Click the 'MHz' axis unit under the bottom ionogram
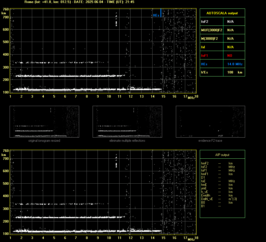Image resolution: width=266 pixels, height=242 pixels. pyautogui.click(x=191, y=239)
